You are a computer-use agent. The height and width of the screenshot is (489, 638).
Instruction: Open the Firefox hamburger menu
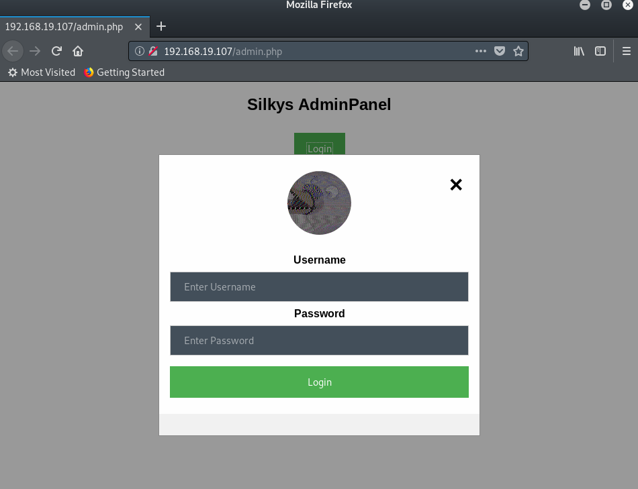click(x=627, y=51)
